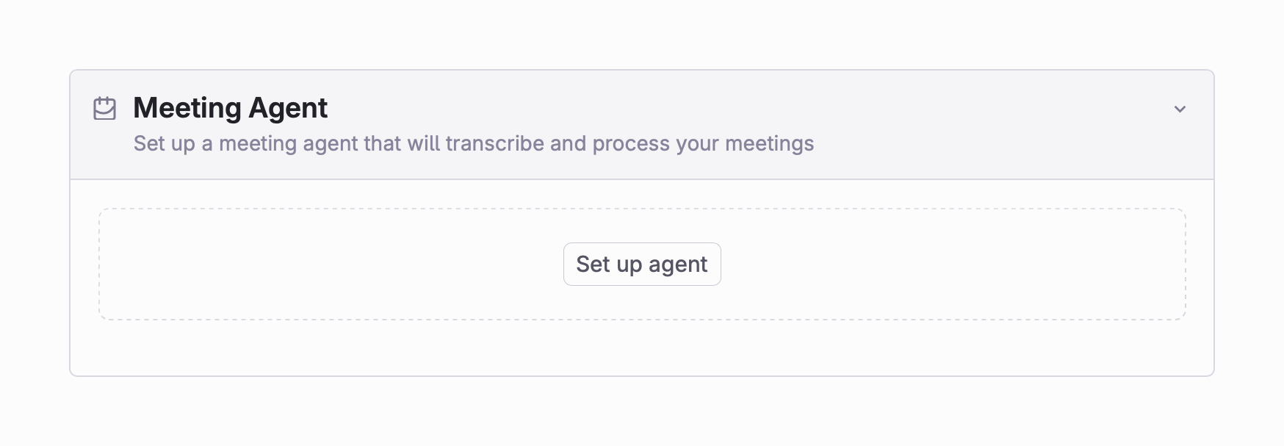
Task: Click the 'agent' word in Set up agent button
Action: 678,265
